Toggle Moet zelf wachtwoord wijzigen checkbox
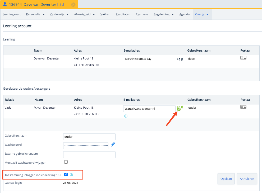The height and width of the screenshot is (193, 262). [x=66, y=162]
